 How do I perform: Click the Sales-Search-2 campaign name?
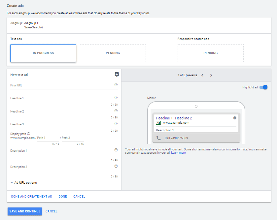[x=34, y=27]
